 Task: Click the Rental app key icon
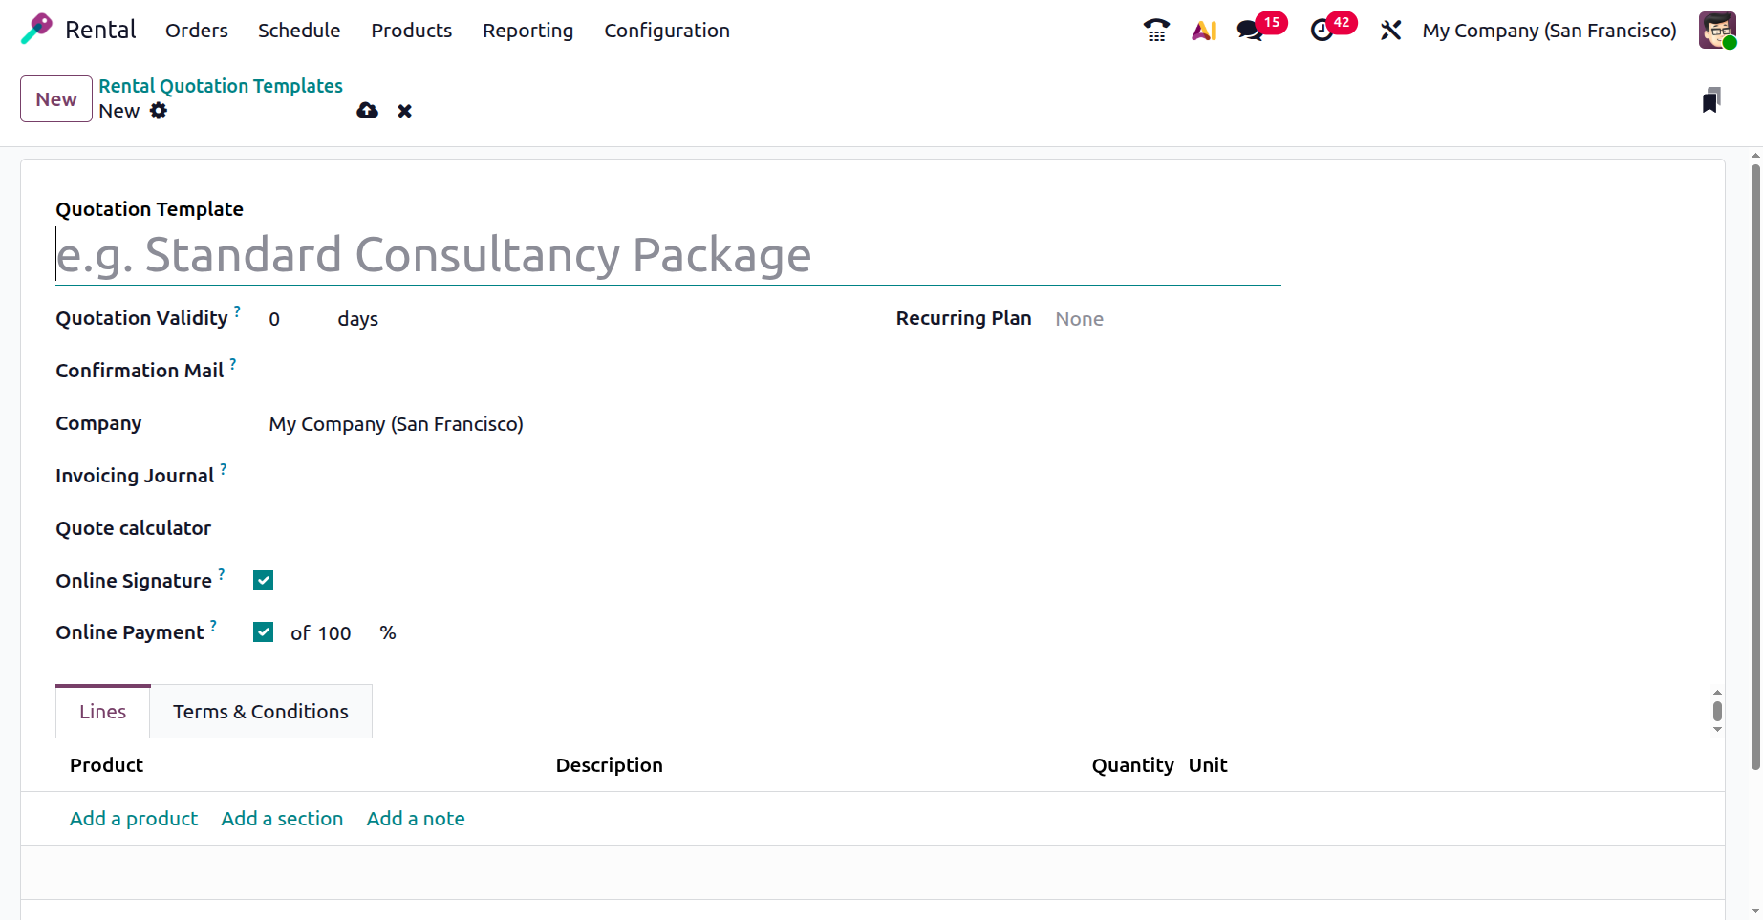pos(36,30)
